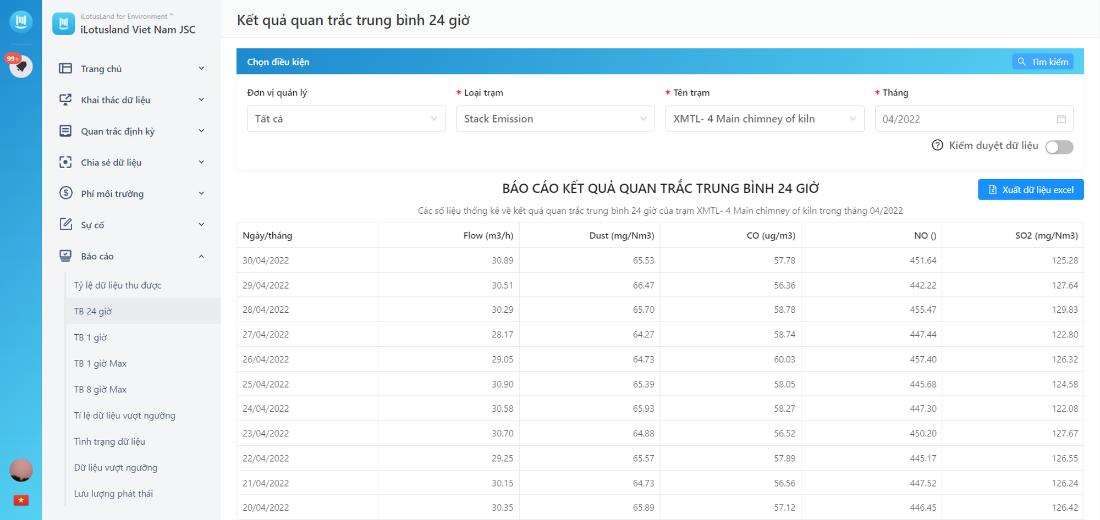The height and width of the screenshot is (520, 1100).
Task: Click the CO (ug/m3) column header
Action: click(730, 235)
